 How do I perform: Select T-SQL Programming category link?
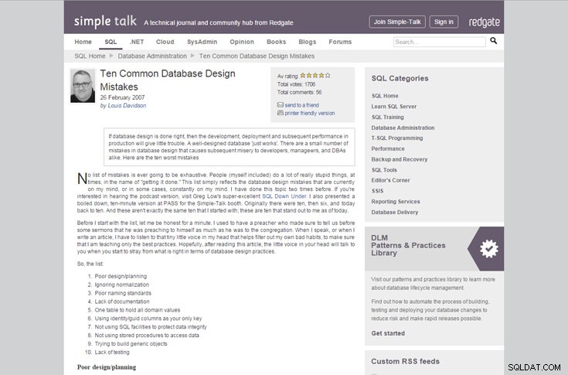coord(397,138)
